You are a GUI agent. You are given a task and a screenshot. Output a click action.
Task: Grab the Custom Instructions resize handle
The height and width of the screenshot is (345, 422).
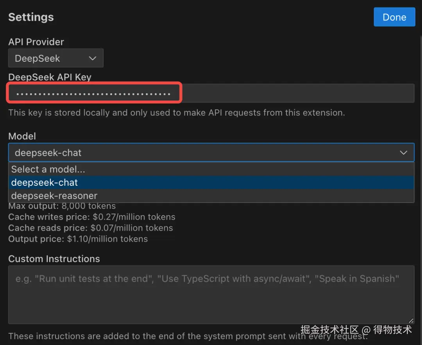[x=411, y=320]
